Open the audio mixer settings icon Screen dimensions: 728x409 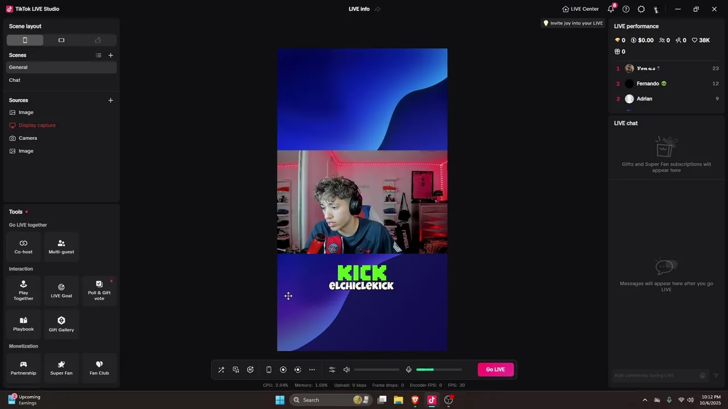point(332,370)
